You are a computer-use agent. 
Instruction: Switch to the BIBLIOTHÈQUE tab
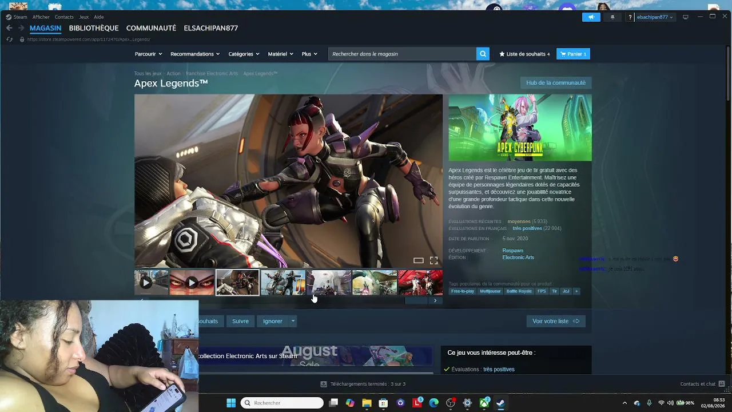(x=94, y=28)
